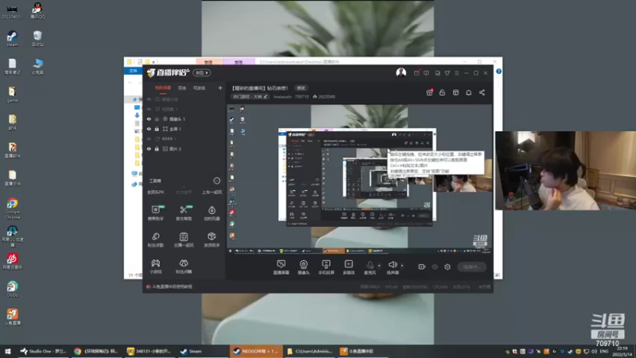
Task: Open the user avatar in title bar
Action: 401,72
